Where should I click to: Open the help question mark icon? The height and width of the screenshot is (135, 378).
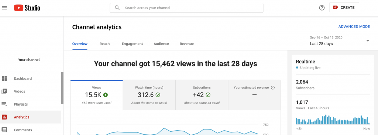[x=322, y=8]
